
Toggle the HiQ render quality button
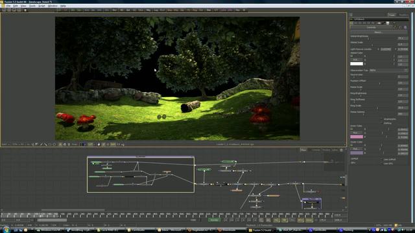tap(277, 220)
